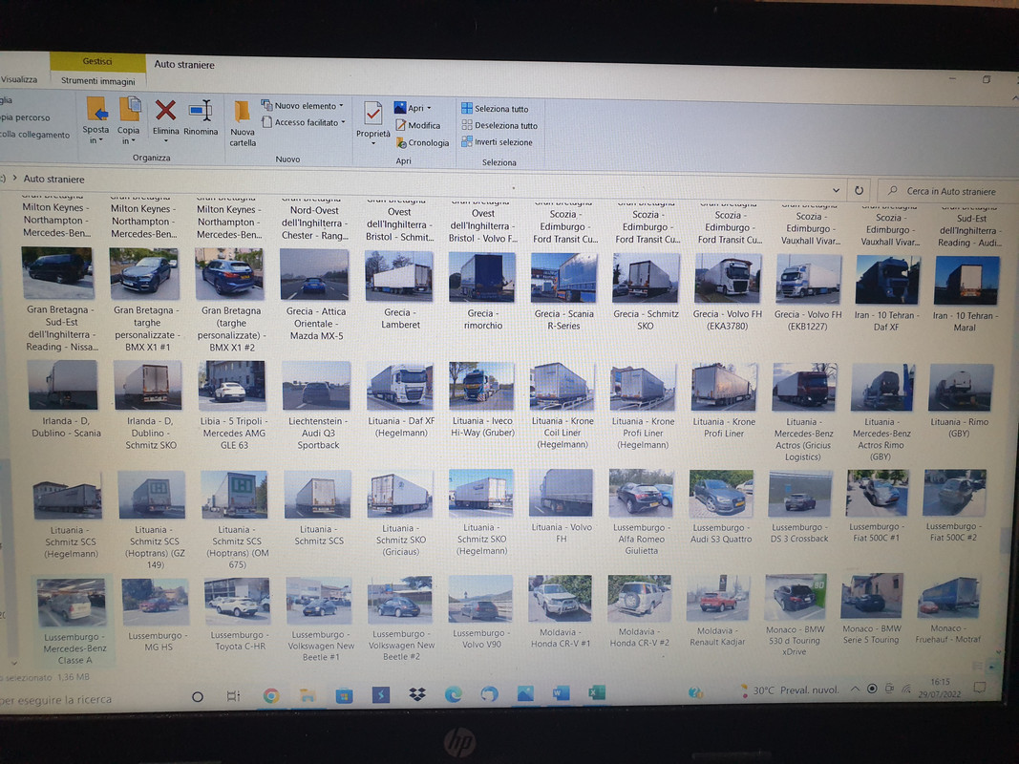
Task: Show hidden system tray icons
Action: click(x=855, y=690)
